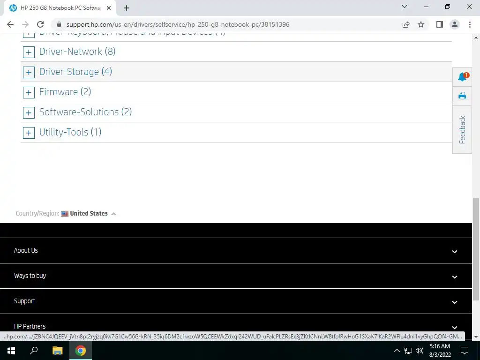The image size is (480, 360).
Task: Toggle the Chrome side panel icon
Action: pyautogui.click(x=440, y=24)
